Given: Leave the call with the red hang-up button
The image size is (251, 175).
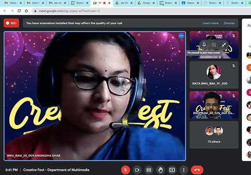Looking at the screenshot, I should point(197,170).
